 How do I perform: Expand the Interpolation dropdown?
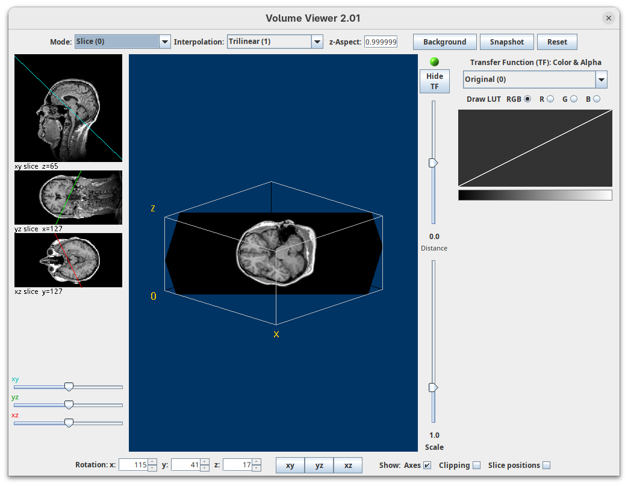(317, 42)
